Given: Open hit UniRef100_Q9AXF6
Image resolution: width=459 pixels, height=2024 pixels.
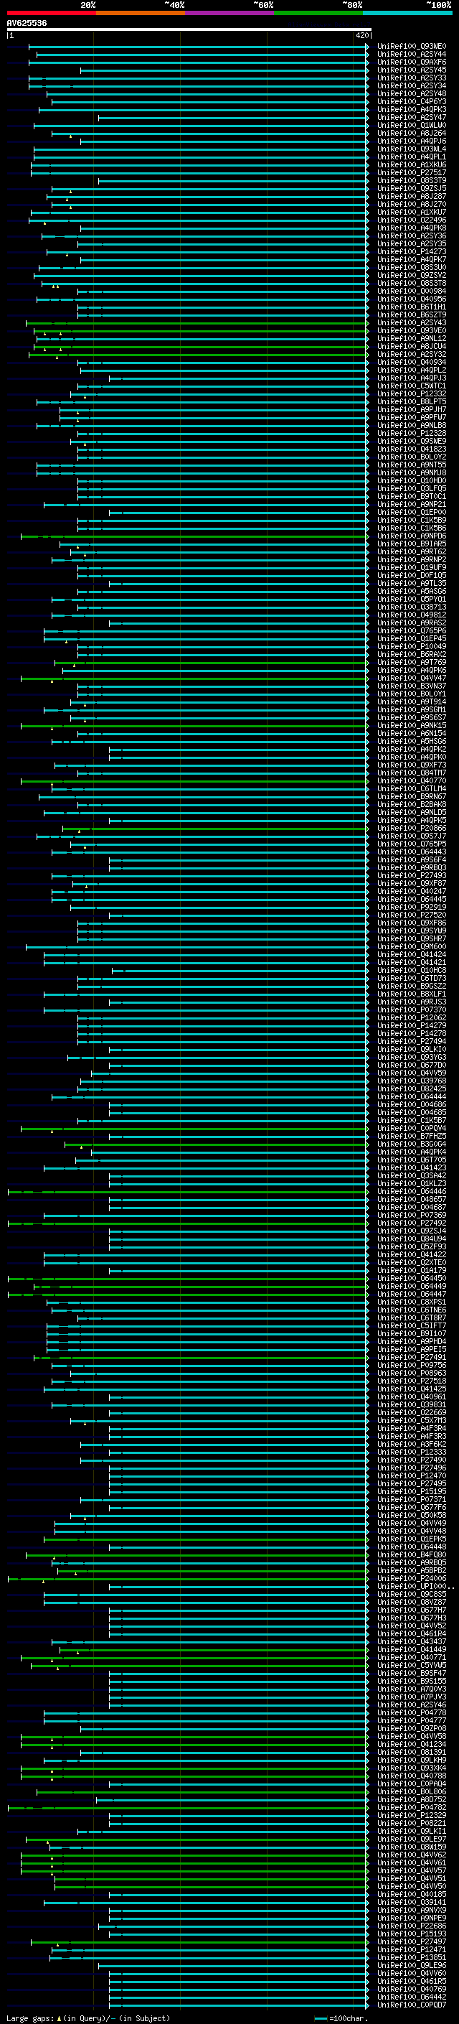Looking at the screenshot, I should click(412, 62).
